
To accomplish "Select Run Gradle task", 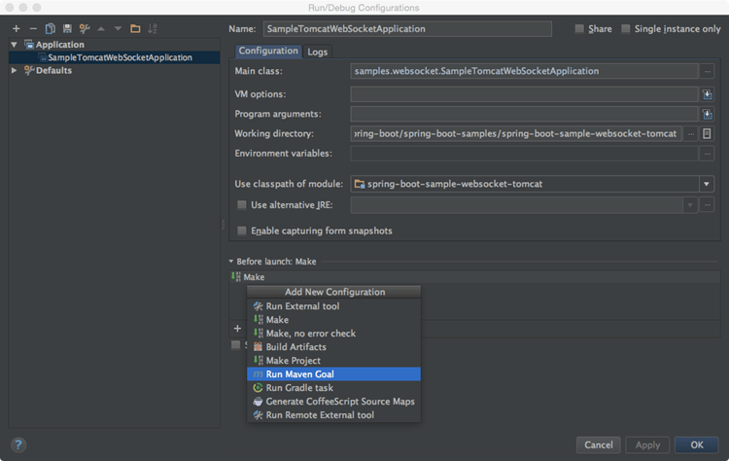I will coord(333,387).
